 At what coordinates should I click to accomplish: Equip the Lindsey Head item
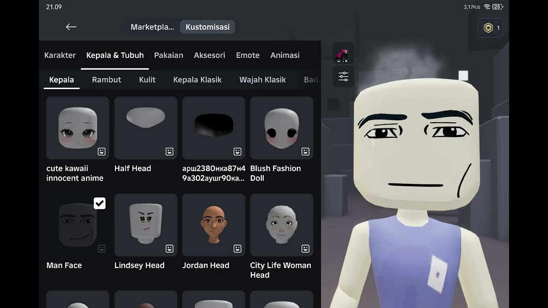(146, 225)
